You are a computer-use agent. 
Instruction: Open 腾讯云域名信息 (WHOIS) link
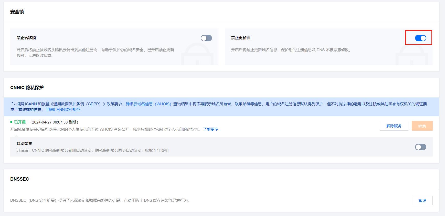point(149,104)
